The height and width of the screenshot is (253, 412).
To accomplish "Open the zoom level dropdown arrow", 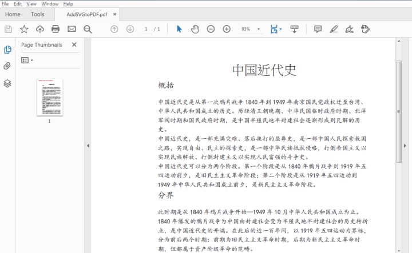I will click(x=259, y=29).
